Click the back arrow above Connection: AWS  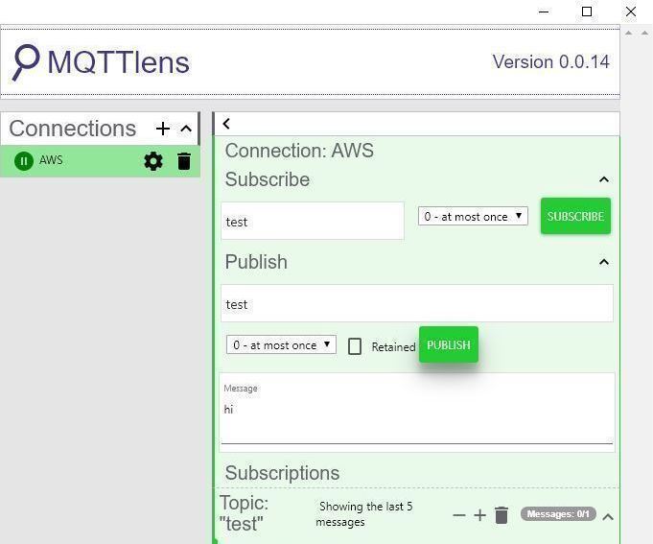226,124
